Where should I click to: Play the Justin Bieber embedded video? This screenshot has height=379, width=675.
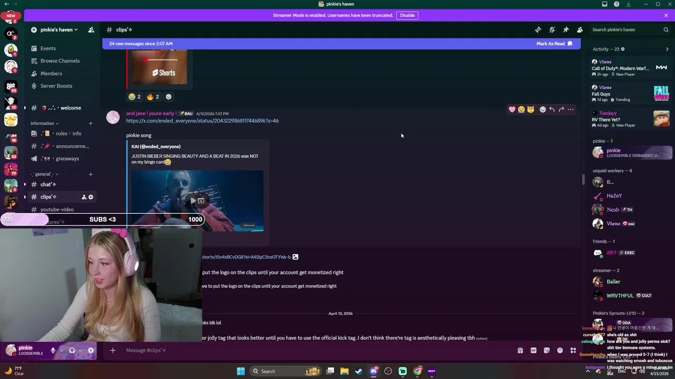click(x=193, y=201)
